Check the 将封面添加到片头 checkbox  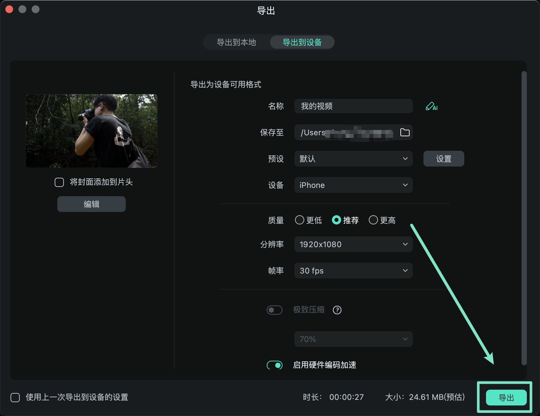[59, 182]
